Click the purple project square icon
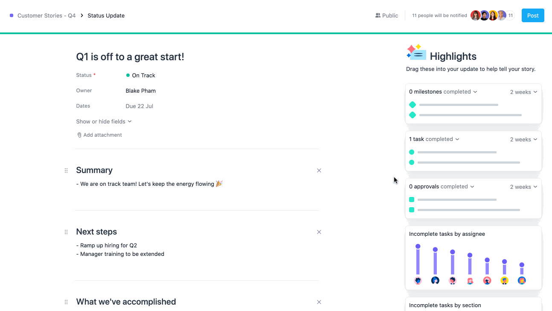The width and height of the screenshot is (552, 311). (x=12, y=16)
